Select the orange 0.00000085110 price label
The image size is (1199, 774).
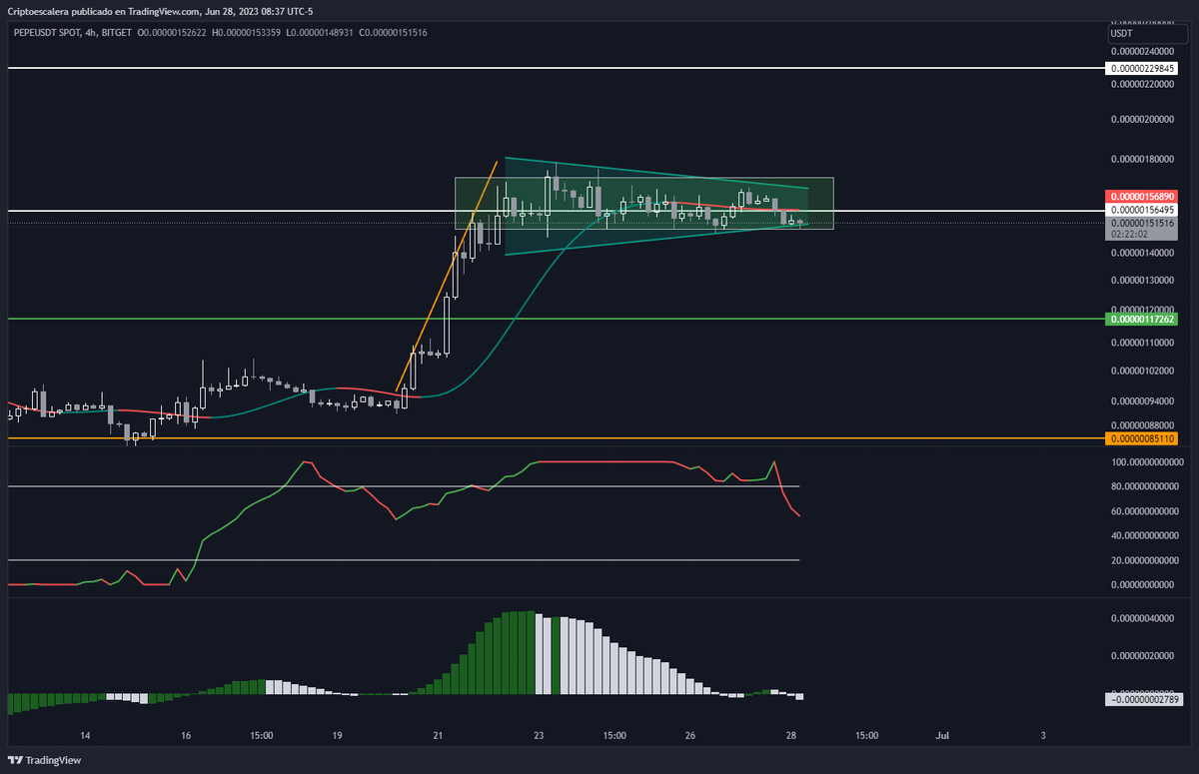[x=1142, y=438]
